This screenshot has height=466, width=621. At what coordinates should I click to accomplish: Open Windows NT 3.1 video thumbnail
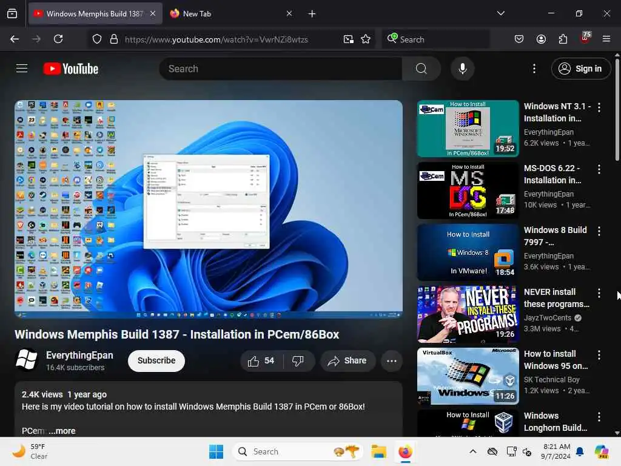(x=468, y=129)
